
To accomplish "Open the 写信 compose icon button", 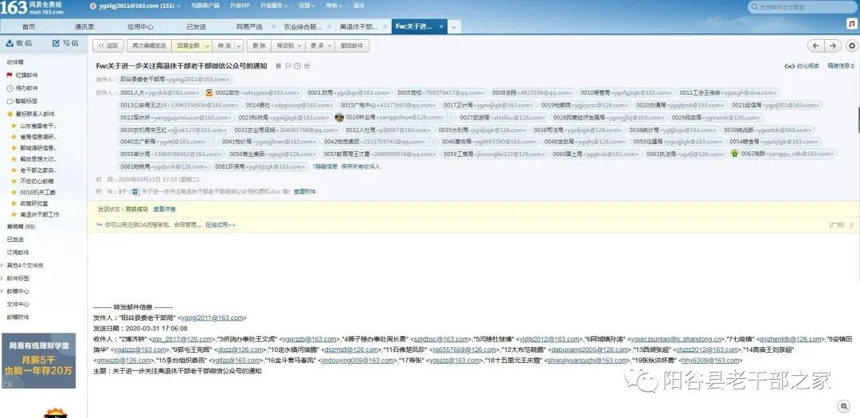I will pos(65,43).
